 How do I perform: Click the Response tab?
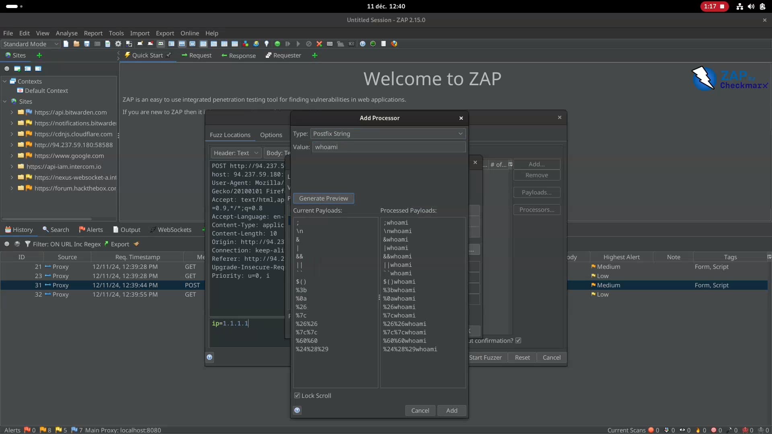[x=238, y=55]
